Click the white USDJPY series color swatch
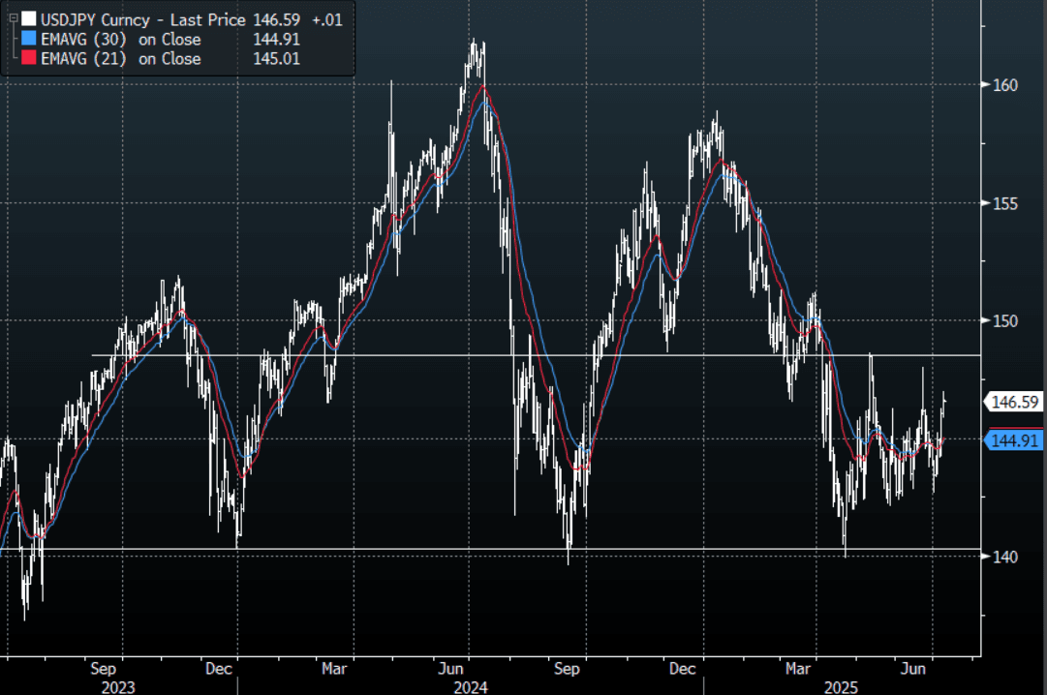The image size is (1047, 695). [x=29, y=18]
